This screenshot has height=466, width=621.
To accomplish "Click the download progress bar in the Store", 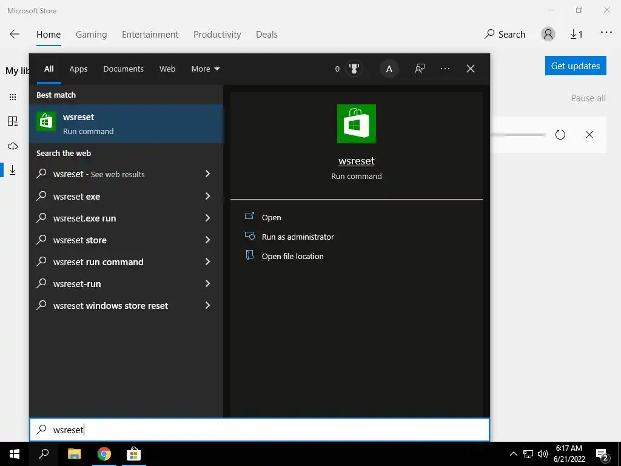I will 518,135.
